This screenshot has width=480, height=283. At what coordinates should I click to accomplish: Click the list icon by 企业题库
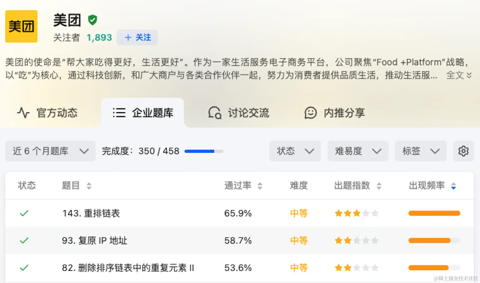(119, 113)
